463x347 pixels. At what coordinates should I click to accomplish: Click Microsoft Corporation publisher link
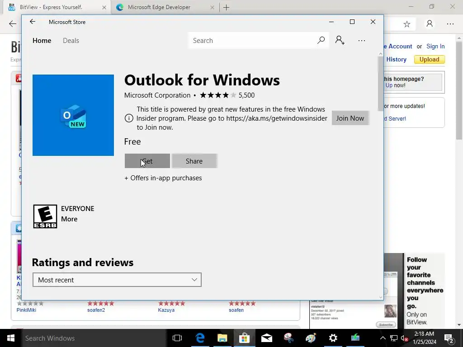click(157, 95)
